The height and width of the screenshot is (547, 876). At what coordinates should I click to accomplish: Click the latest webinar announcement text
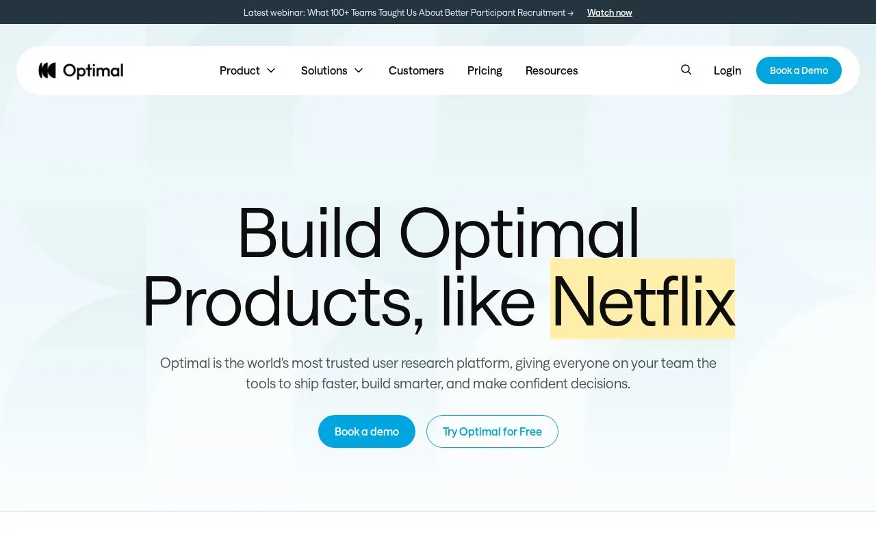(409, 12)
